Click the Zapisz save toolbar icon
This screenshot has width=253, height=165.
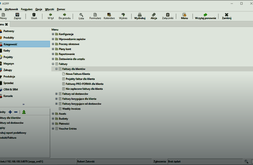17,15
